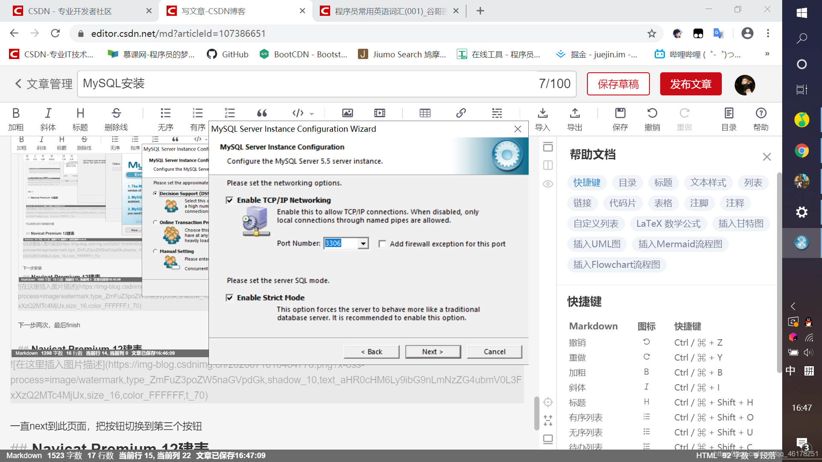
Task: Insert task checklist icon
Action: (230, 113)
